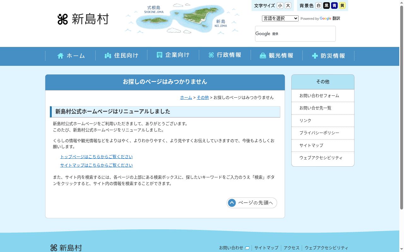This screenshot has width=404, height=252.
Task: Select white 白 background color
Action: coord(318,6)
